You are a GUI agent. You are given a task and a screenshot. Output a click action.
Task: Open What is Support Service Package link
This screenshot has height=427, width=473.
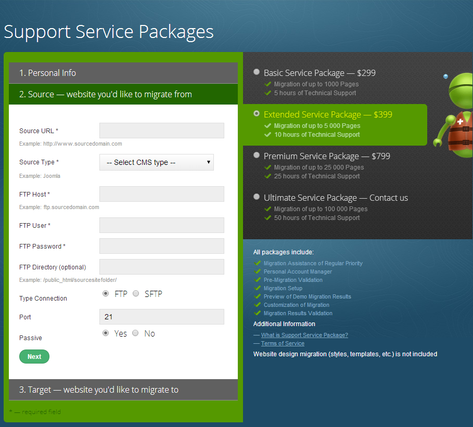coord(304,335)
